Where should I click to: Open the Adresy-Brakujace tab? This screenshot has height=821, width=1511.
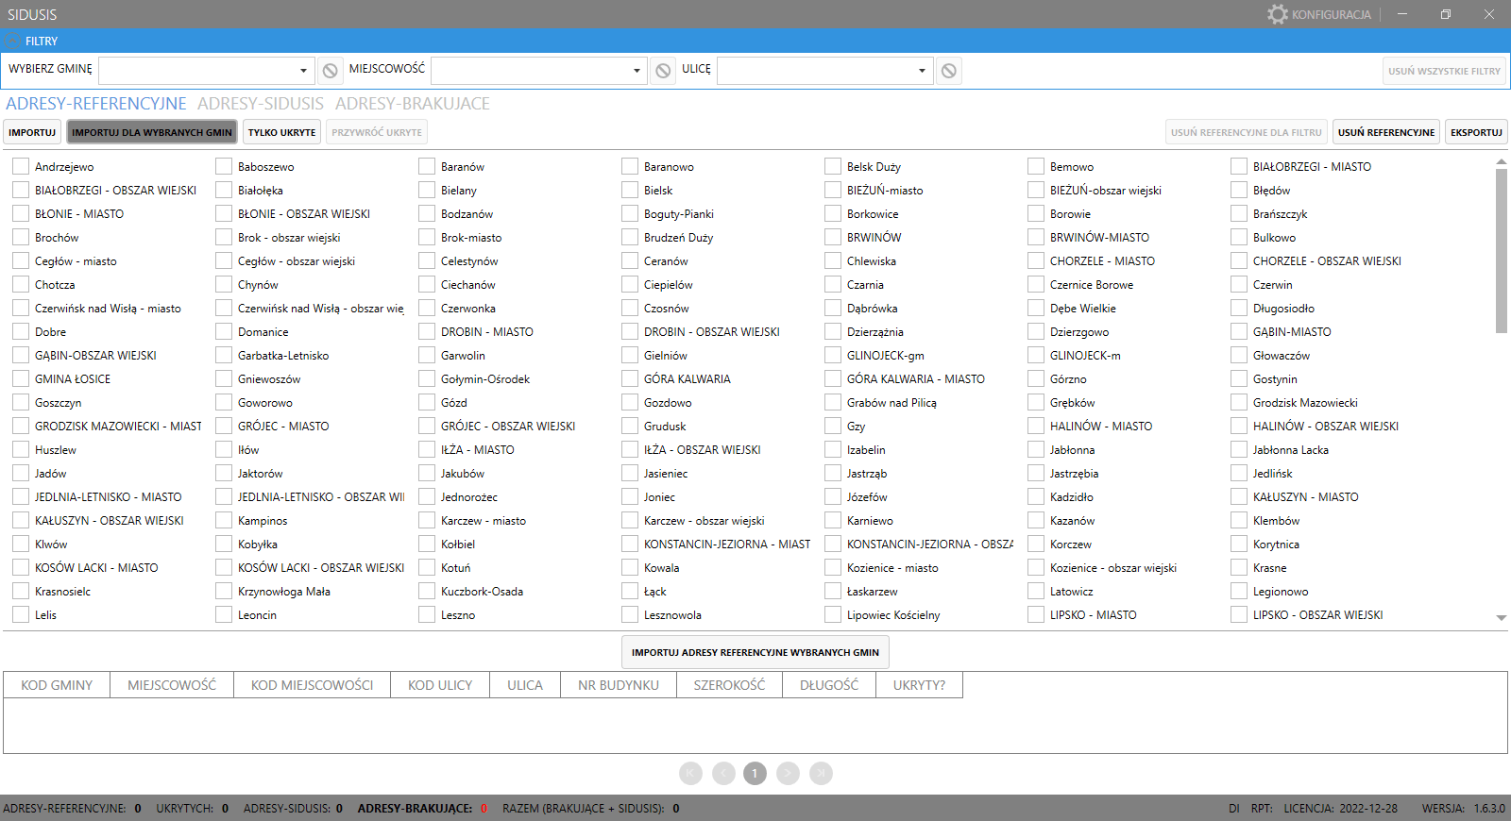click(412, 104)
